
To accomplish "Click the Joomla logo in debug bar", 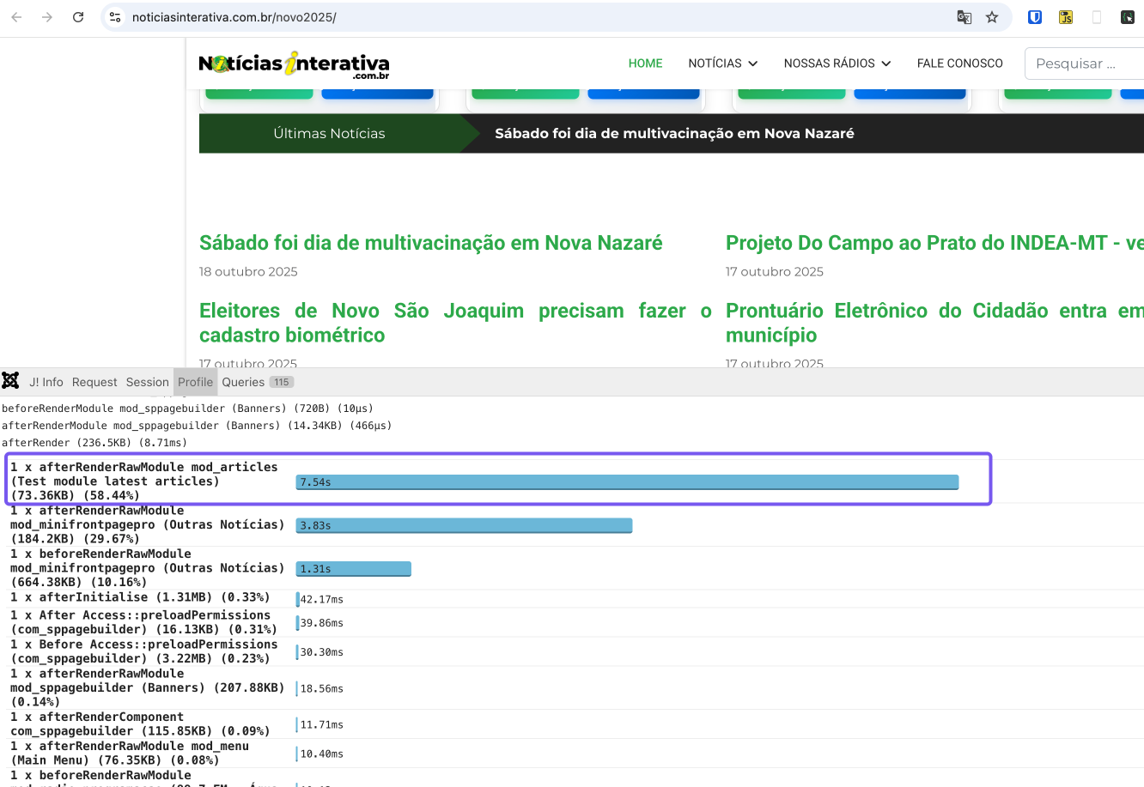I will (11, 381).
